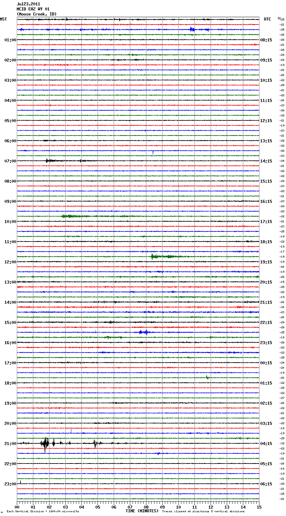
Task: Select the 09:00 MST time label
Action: [10, 201]
